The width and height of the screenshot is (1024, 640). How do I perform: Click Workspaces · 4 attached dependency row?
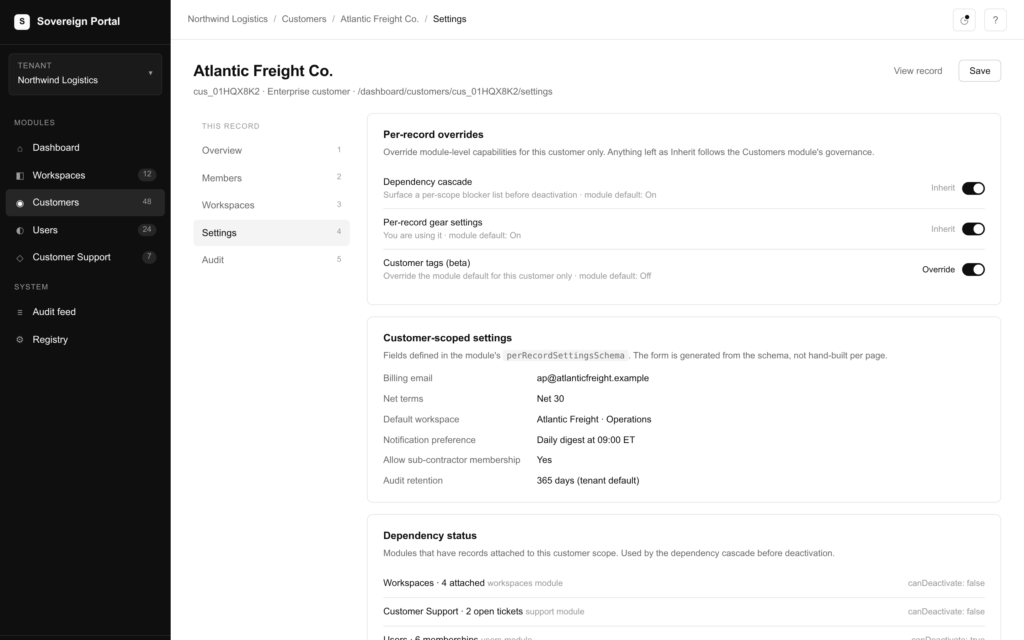click(x=684, y=583)
